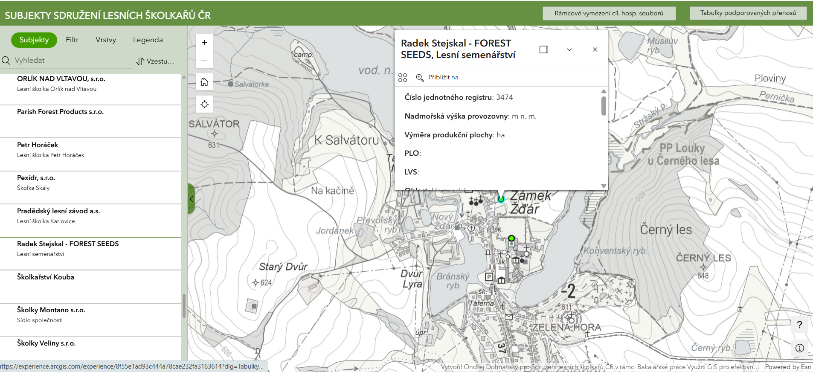This screenshot has height=372, width=813.
Task: Open the Vrstvy tab
Action: point(106,40)
